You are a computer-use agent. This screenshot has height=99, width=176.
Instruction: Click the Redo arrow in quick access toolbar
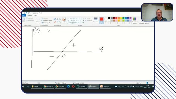pyautogui.click(x=29, y=13)
